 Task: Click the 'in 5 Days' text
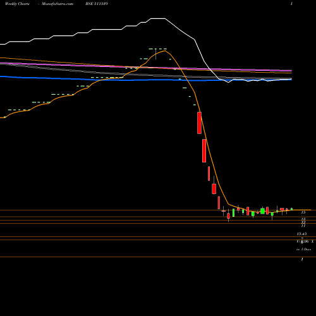click(x=303, y=249)
